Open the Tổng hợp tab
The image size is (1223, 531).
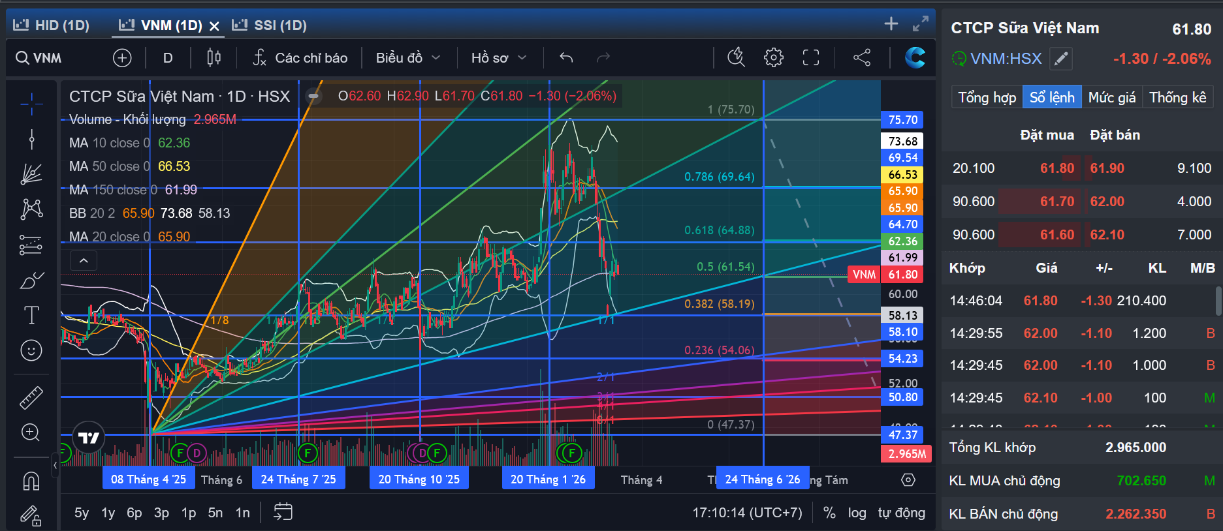987,97
